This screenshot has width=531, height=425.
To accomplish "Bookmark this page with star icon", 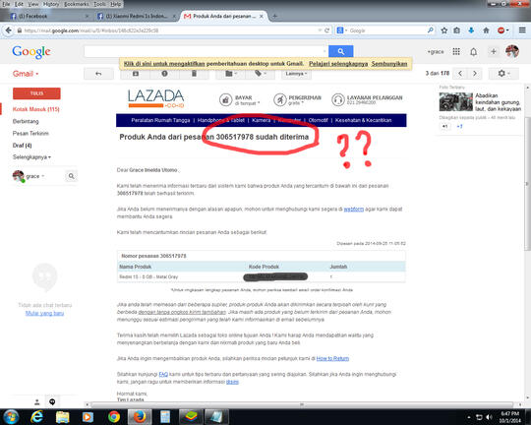I will [x=444, y=30].
